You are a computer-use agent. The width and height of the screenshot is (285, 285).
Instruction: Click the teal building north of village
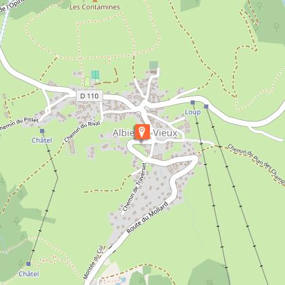pyautogui.click(x=153, y=65)
